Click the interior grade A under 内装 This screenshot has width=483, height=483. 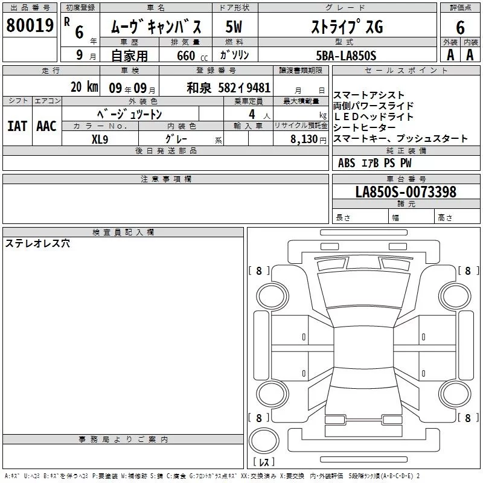click(470, 55)
